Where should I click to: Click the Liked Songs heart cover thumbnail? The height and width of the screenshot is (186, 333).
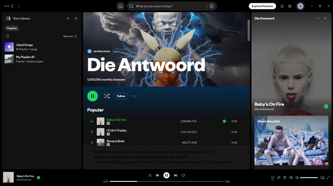[9, 47]
